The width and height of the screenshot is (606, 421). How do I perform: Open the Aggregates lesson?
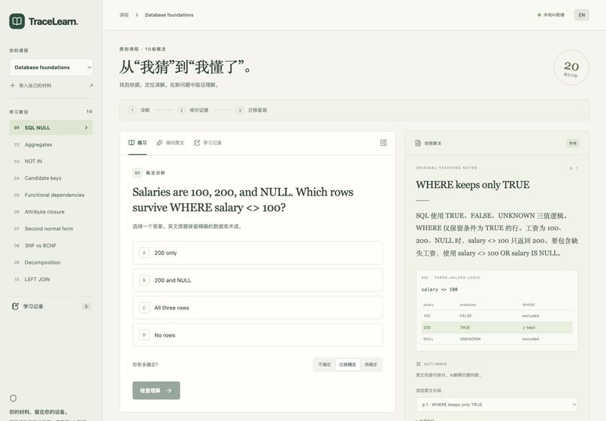pyautogui.click(x=51, y=144)
